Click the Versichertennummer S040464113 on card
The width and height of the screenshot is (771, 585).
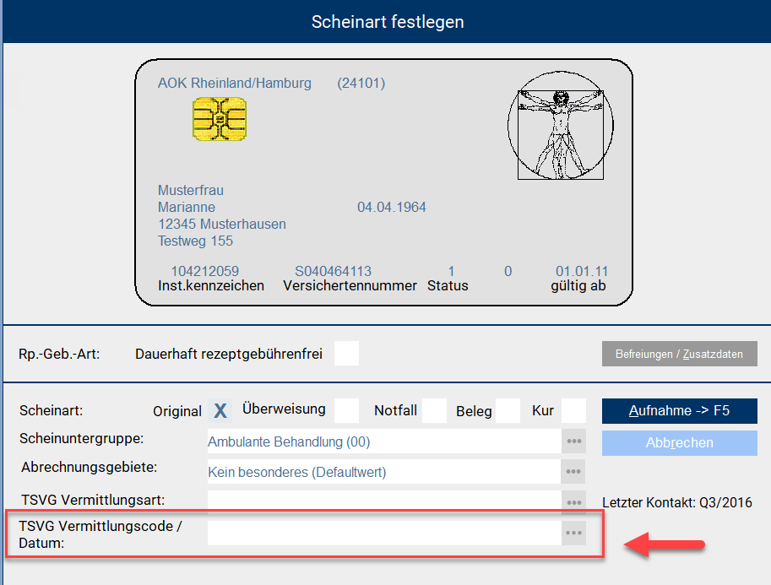[x=333, y=271]
